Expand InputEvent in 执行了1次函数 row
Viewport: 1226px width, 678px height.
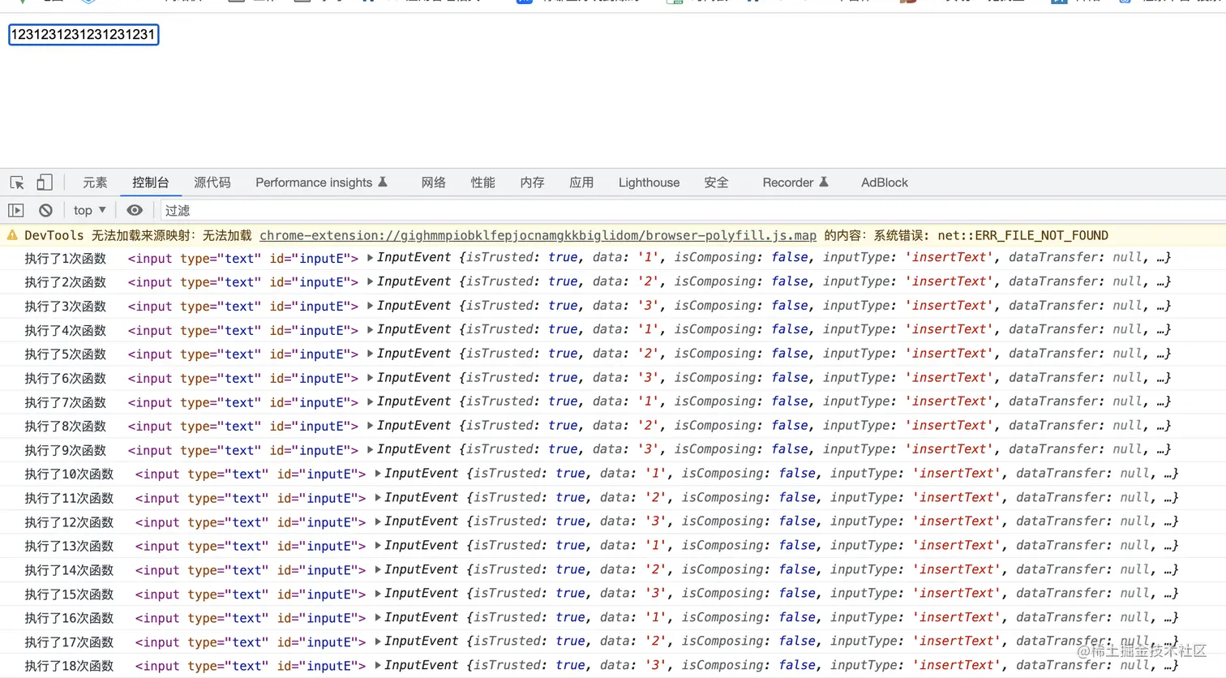[x=371, y=258]
